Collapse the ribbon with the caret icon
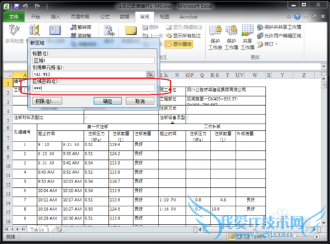Viewport: 330px width, 244px height. coord(289,17)
